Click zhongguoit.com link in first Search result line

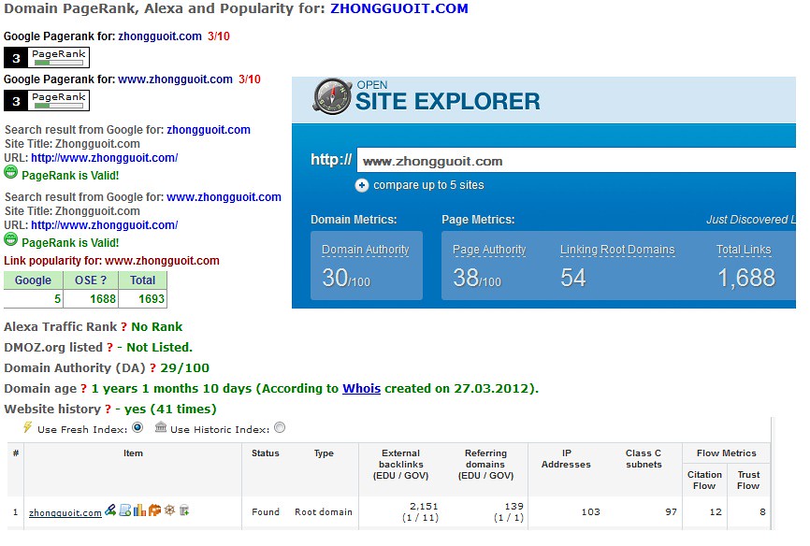pos(209,130)
